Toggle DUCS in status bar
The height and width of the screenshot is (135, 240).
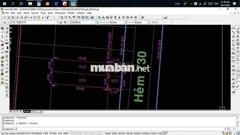154,134
